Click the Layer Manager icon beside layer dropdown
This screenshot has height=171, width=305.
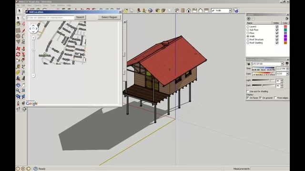click(x=236, y=10)
